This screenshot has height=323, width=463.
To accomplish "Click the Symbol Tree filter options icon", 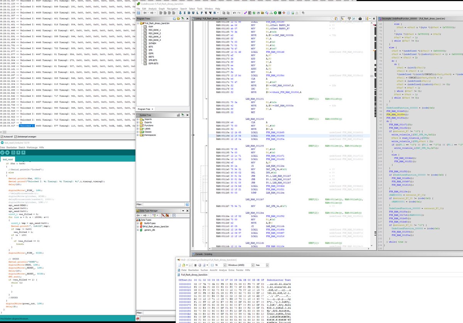I will tap(187, 204).
